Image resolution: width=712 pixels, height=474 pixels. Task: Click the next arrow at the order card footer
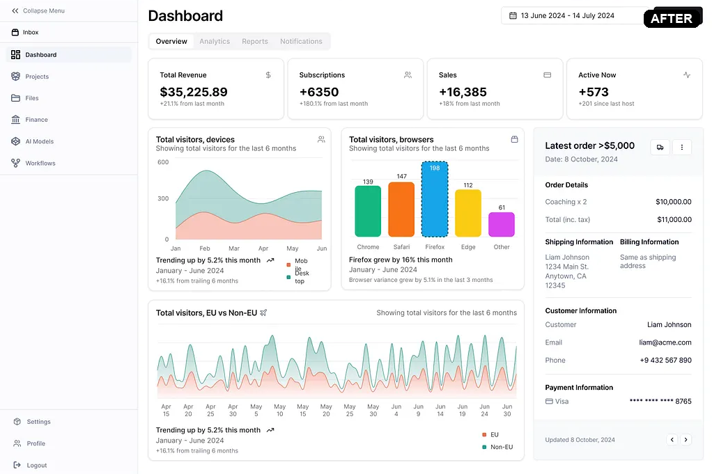click(x=686, y=439)
